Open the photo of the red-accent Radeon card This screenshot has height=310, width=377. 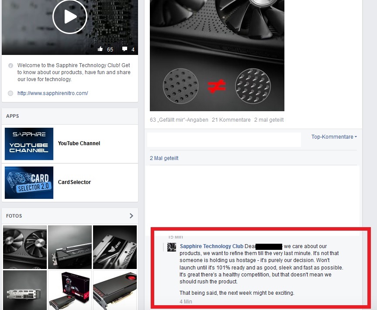(115, 290)
